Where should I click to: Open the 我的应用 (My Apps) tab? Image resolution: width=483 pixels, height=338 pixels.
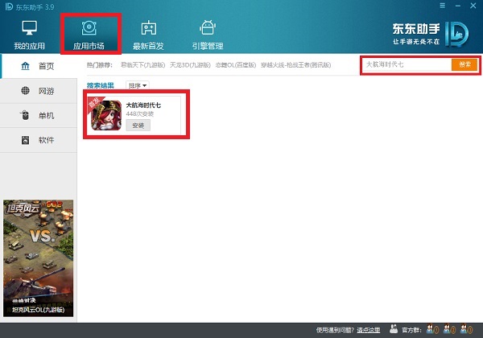click(29, 35)
